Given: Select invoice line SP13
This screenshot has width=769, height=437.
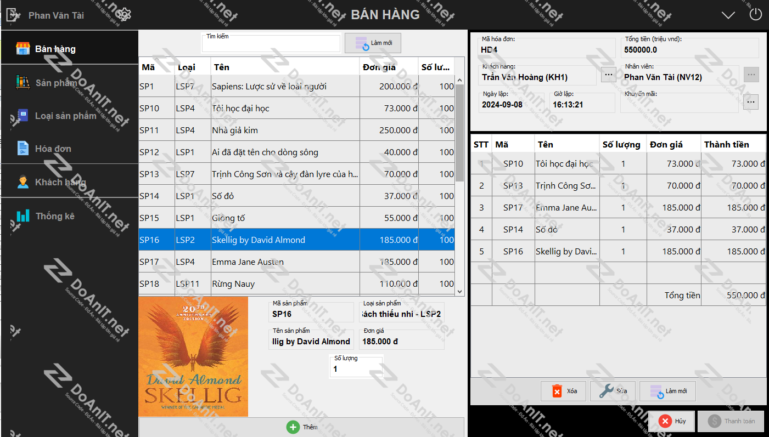Looking at the screenshot, I should (618, 185).
